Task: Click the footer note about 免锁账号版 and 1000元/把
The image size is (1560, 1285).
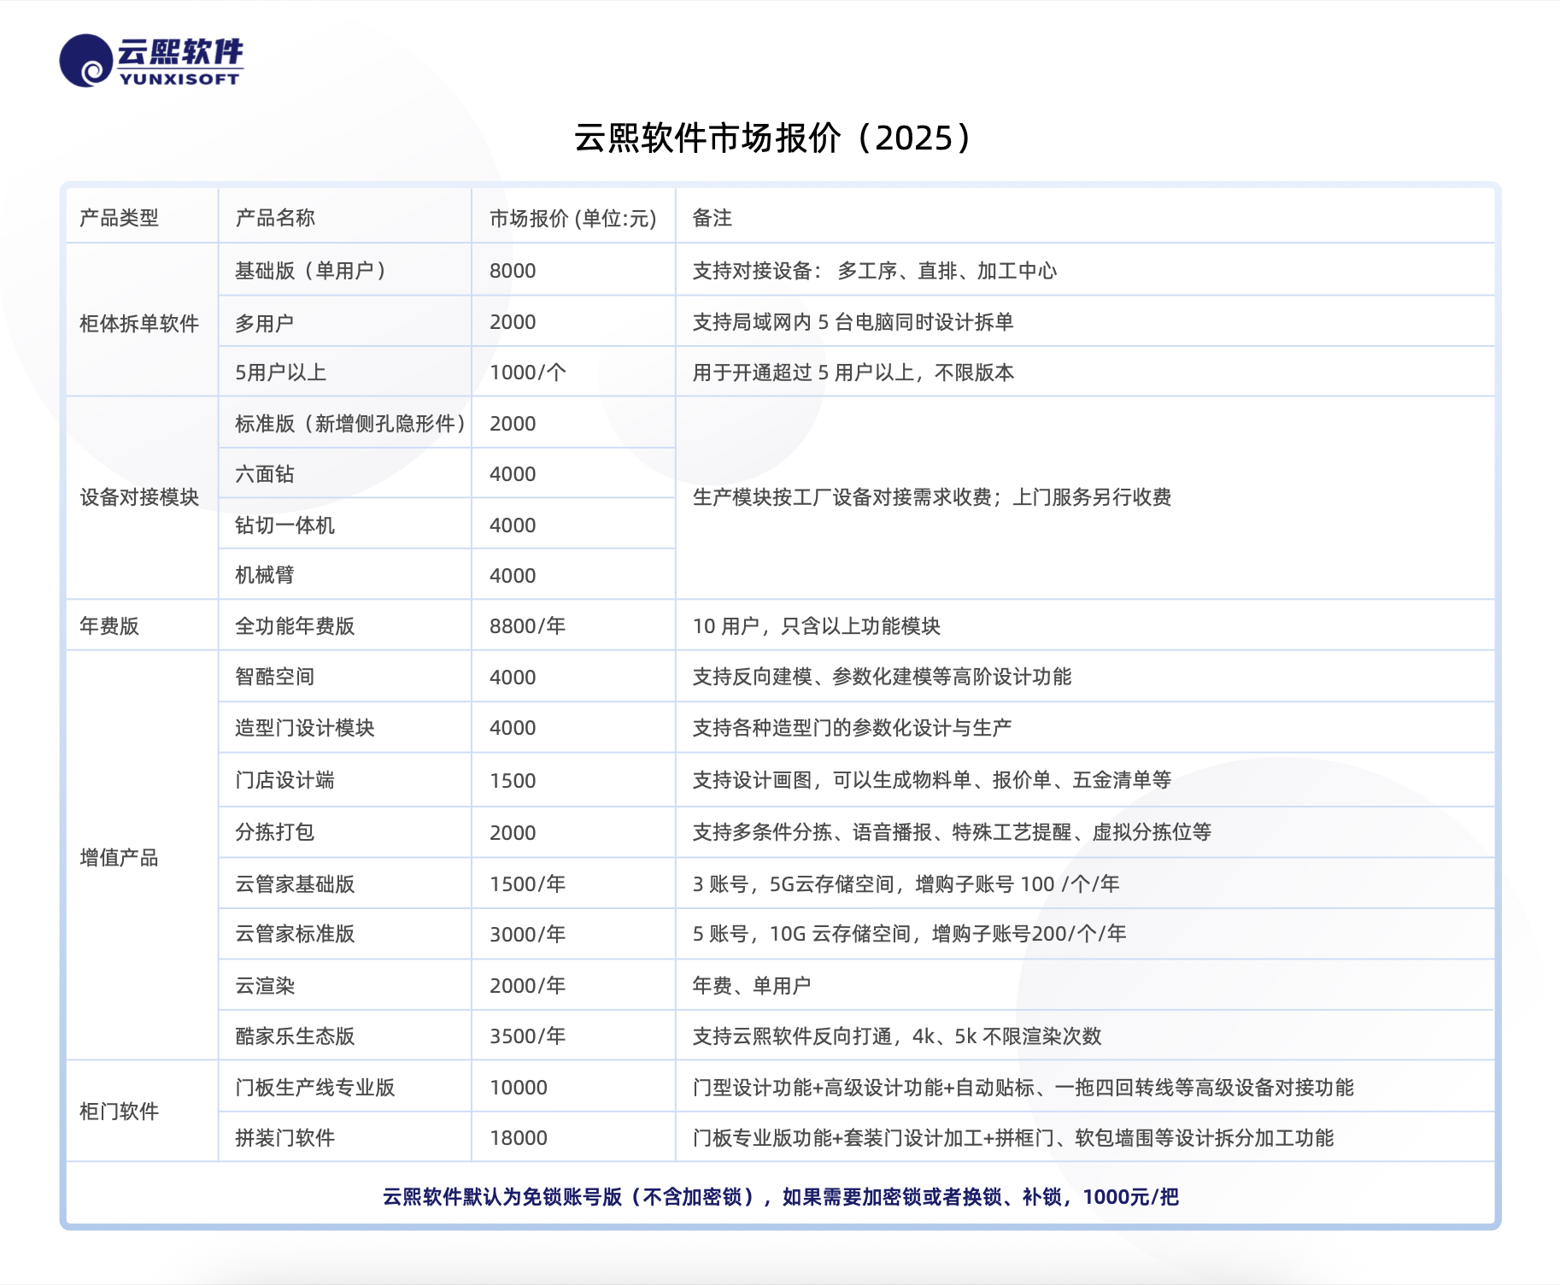Action: [x=780, y=1197]
